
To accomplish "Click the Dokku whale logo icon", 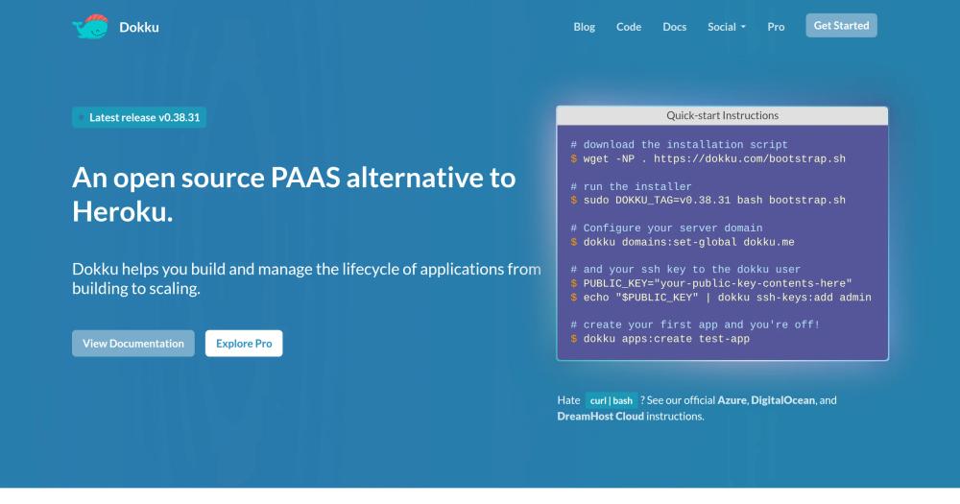I will coord(90,26).
